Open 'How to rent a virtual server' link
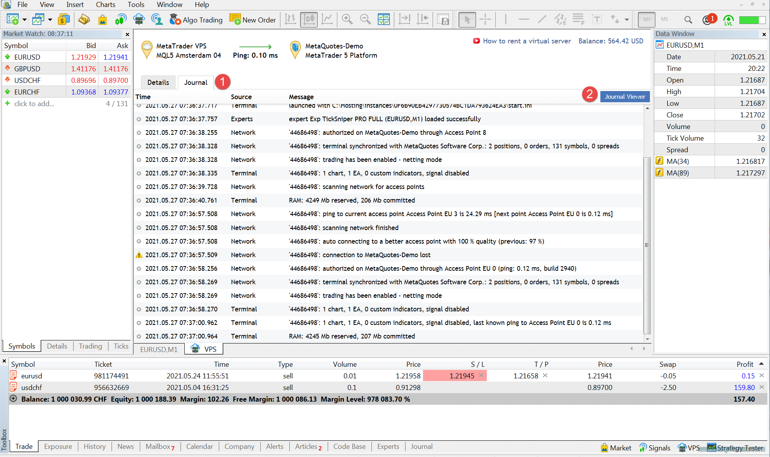The image size is (770, 457). coord(522,41)
